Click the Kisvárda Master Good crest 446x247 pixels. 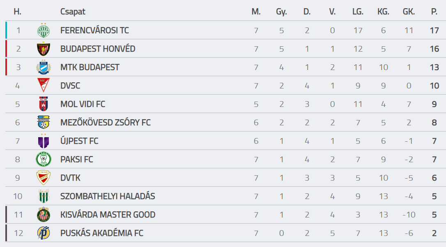coord(44,214)
